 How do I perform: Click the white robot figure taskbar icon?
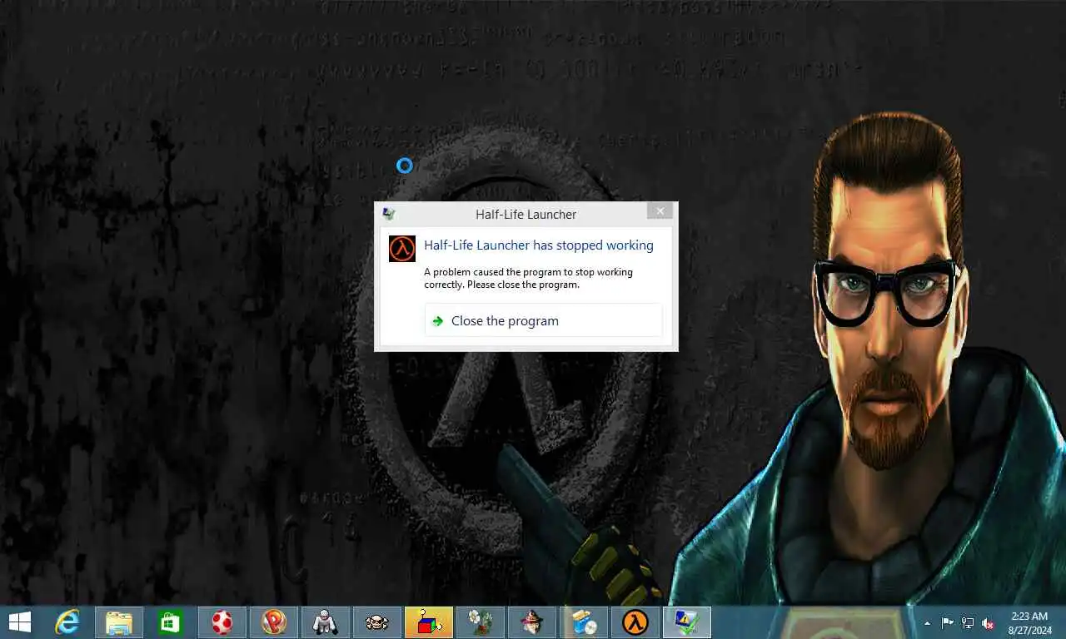tap(326, 622)
